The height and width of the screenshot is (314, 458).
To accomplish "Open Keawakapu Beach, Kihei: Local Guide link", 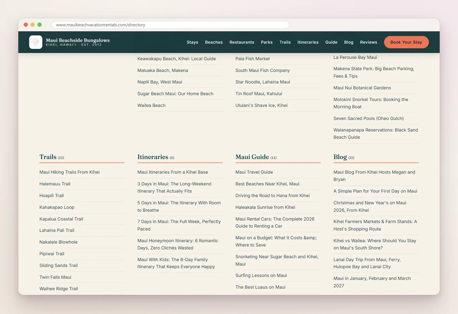I will pos(177,59).
